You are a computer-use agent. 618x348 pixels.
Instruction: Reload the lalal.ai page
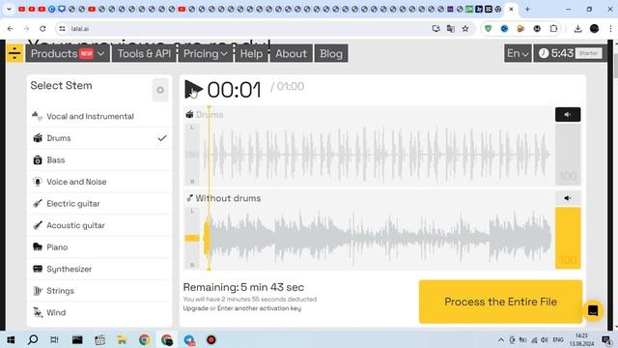coord(42,28)
